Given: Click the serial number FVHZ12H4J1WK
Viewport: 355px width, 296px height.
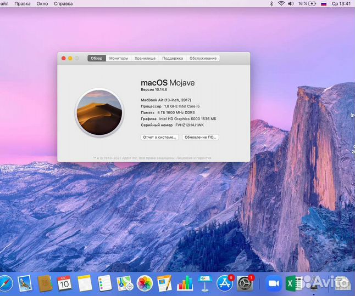Looking at the screenshot, I should (x=190, y=125).
